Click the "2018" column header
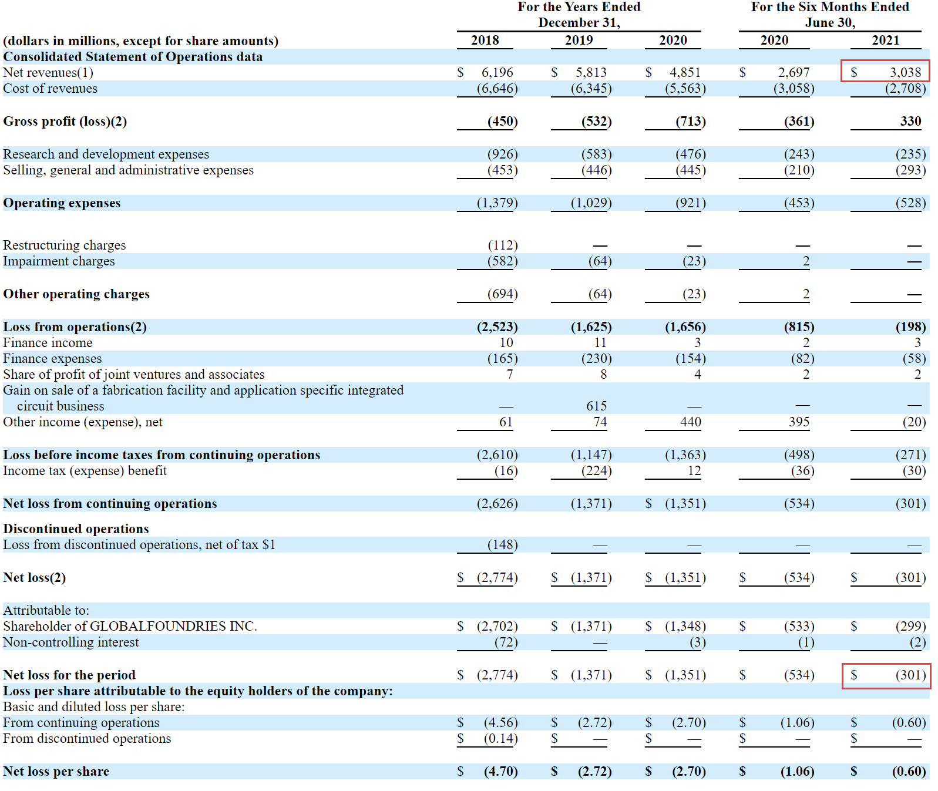The height and width of the screenshot is (791, 938). click(485, 40)
